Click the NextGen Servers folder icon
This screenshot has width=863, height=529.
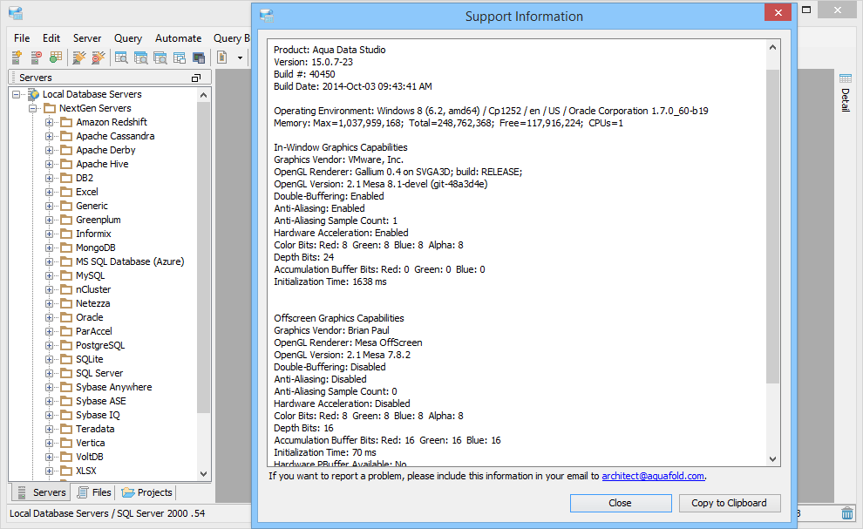pos(50,108)
